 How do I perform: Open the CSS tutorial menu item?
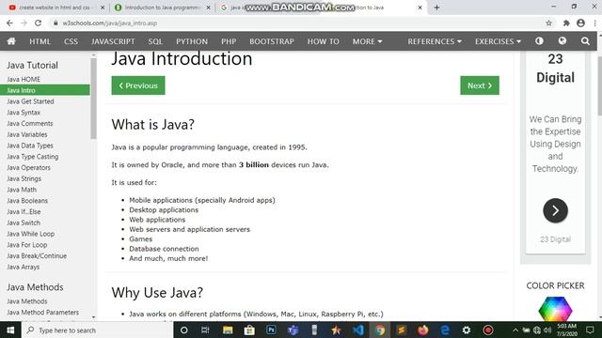pyautogui.click(x=71, y=41)
